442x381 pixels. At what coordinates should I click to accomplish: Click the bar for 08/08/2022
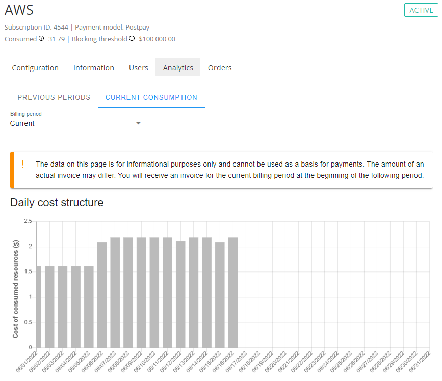pyautogui.click(x=128, y=293)
